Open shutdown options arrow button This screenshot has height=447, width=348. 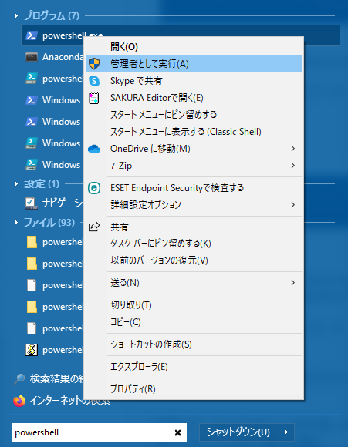click(x=286, y=432)
